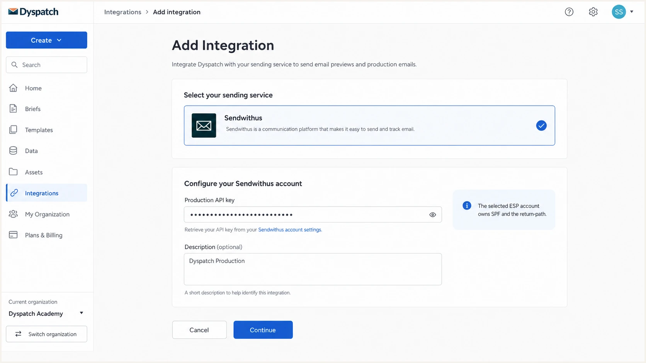The width and height of the screenshot is (646, 363).
Task: Click the Briefs document icon
Action: point(13,109)
